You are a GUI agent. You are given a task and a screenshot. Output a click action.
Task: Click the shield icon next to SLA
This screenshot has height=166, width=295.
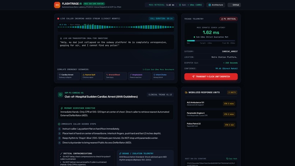180,5
